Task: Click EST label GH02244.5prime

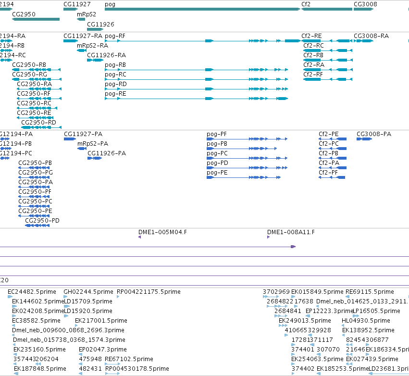Action: [x=88, y=292]
